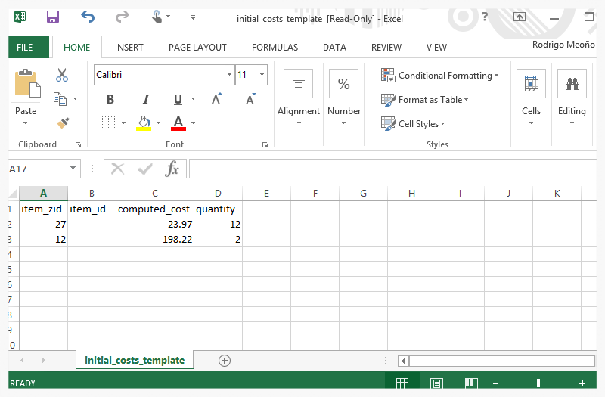
Task: Undo the last action
Action: (88, 17)
